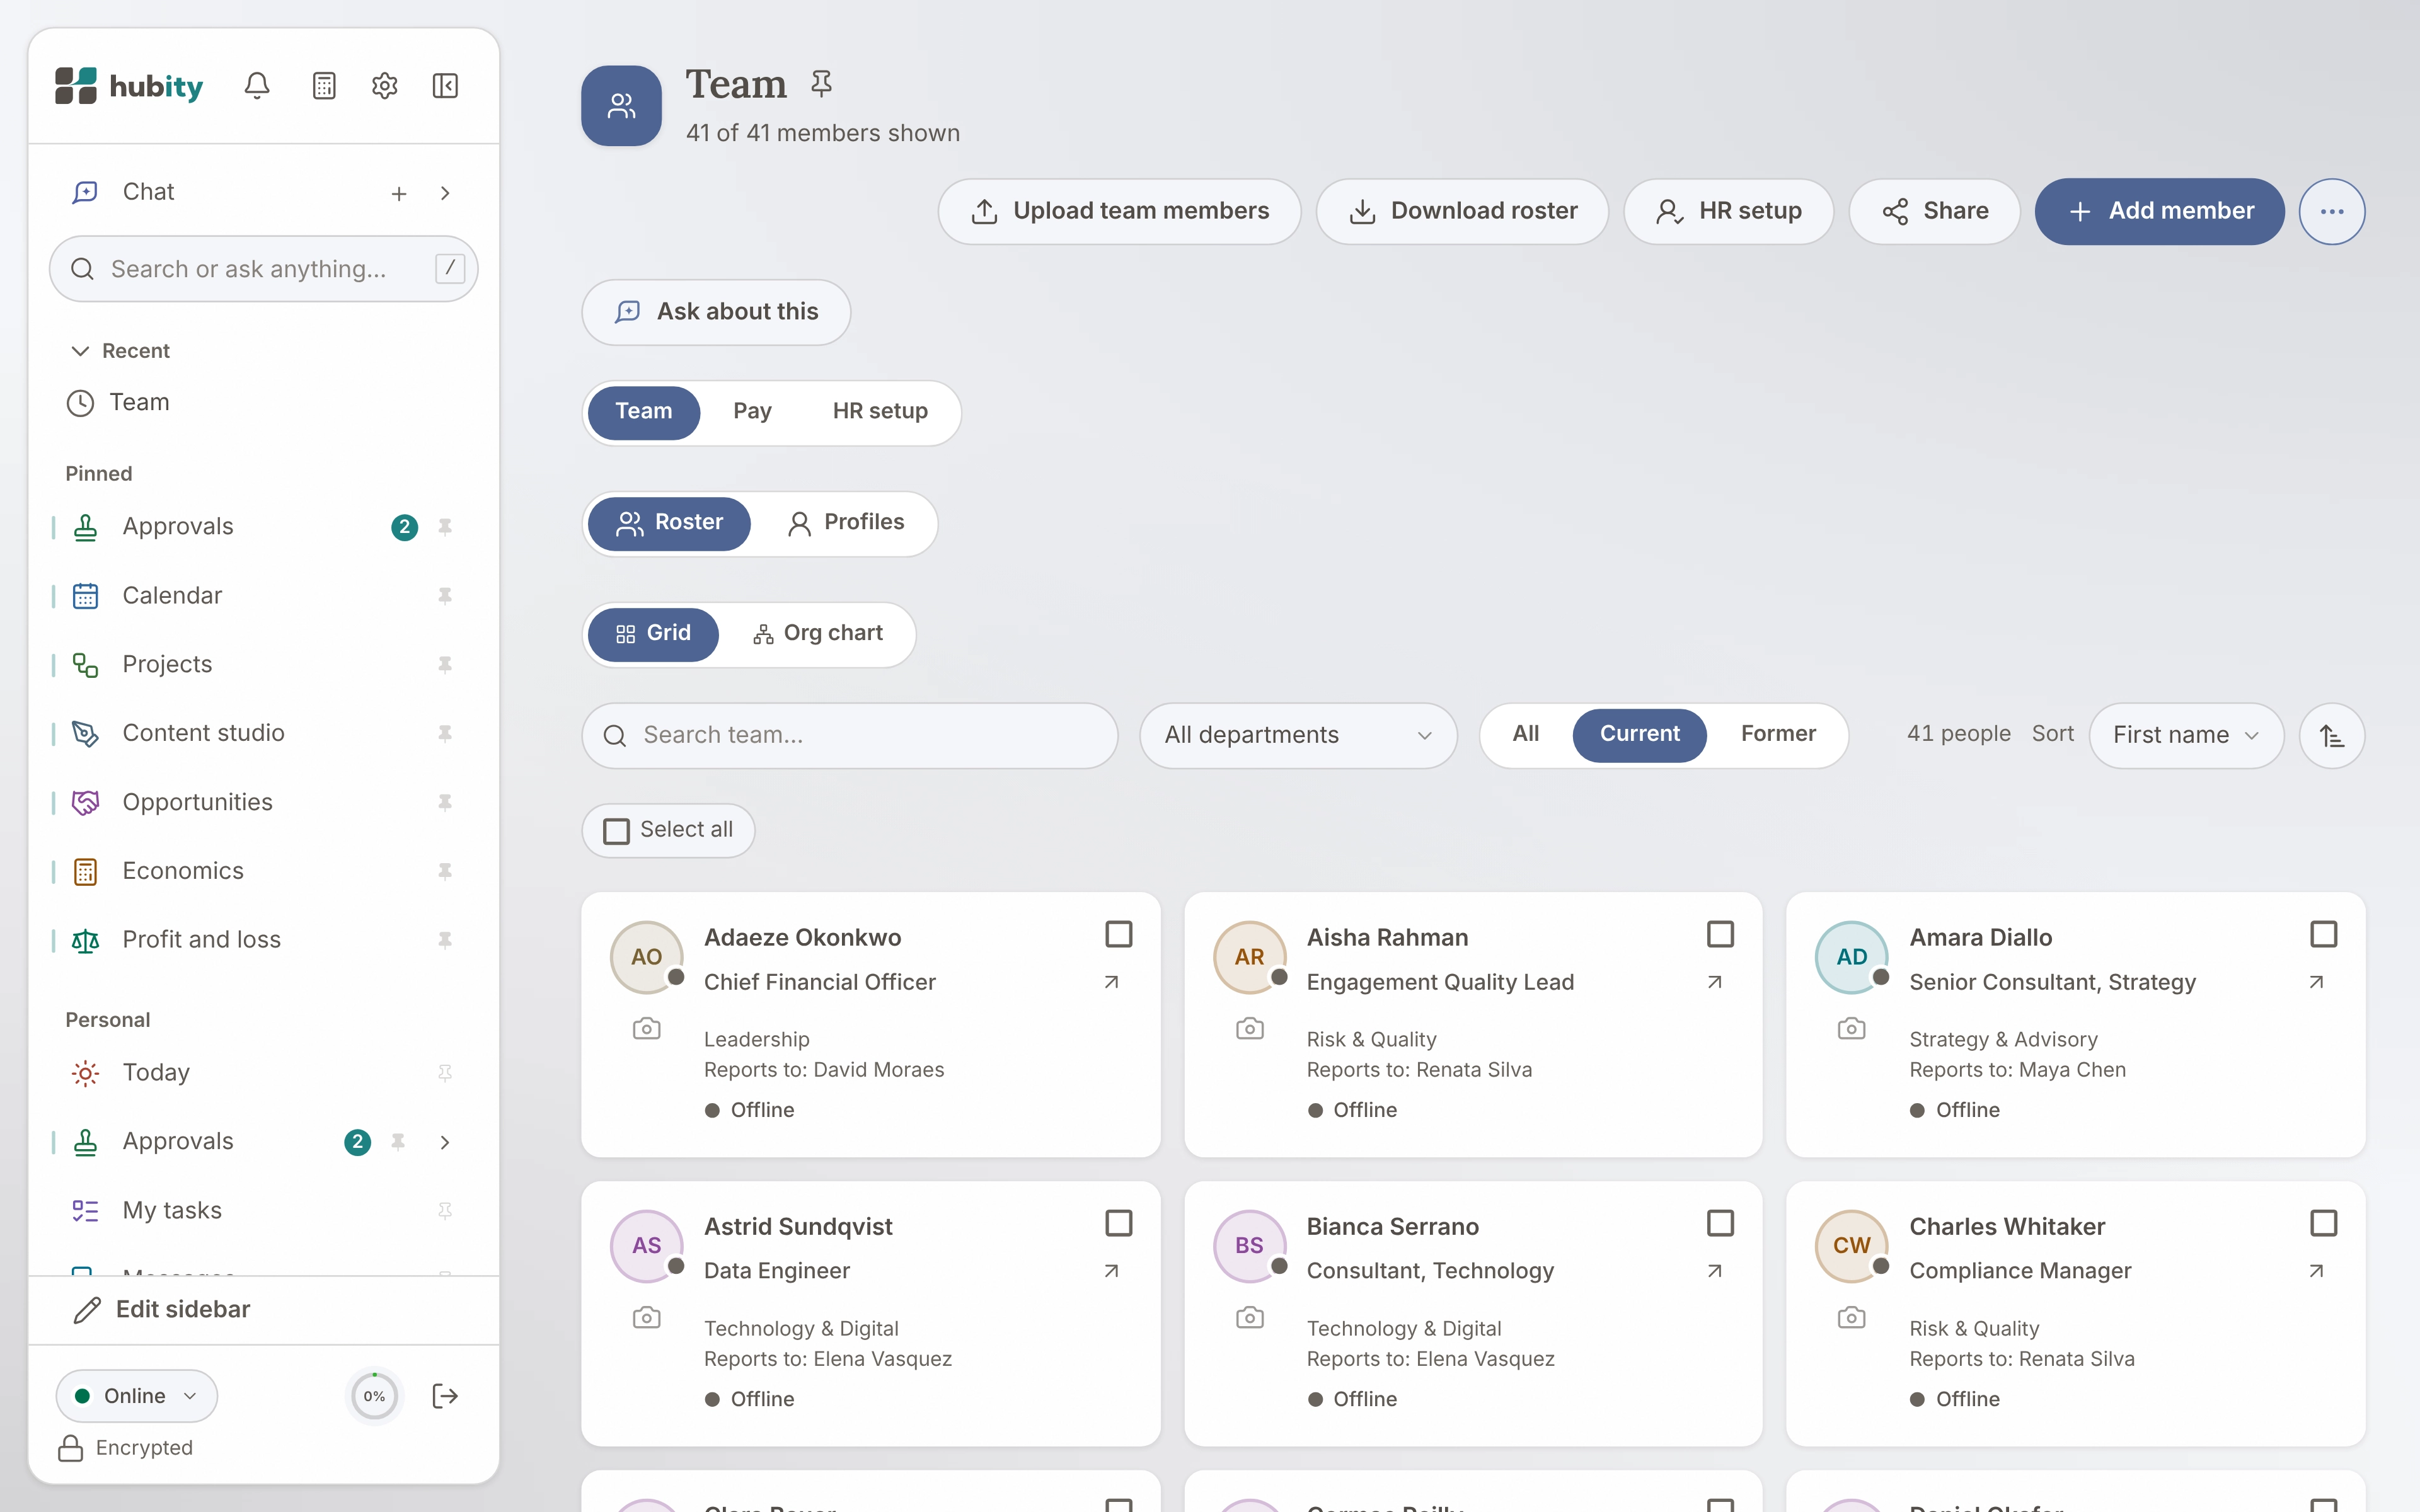Viewport: 2420px width, 1512px height.
Task: Select Charles Whitaker's card checkbox
Action: (x=2324, y=1223)
